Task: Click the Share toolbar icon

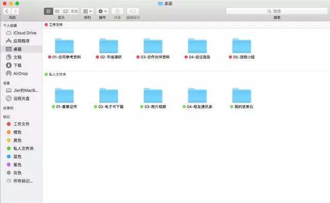Action: 117,11
